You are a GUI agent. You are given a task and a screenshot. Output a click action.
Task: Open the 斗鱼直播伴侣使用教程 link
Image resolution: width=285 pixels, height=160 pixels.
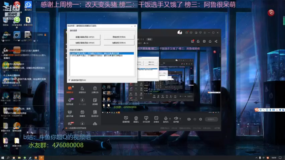pos(77,128)
